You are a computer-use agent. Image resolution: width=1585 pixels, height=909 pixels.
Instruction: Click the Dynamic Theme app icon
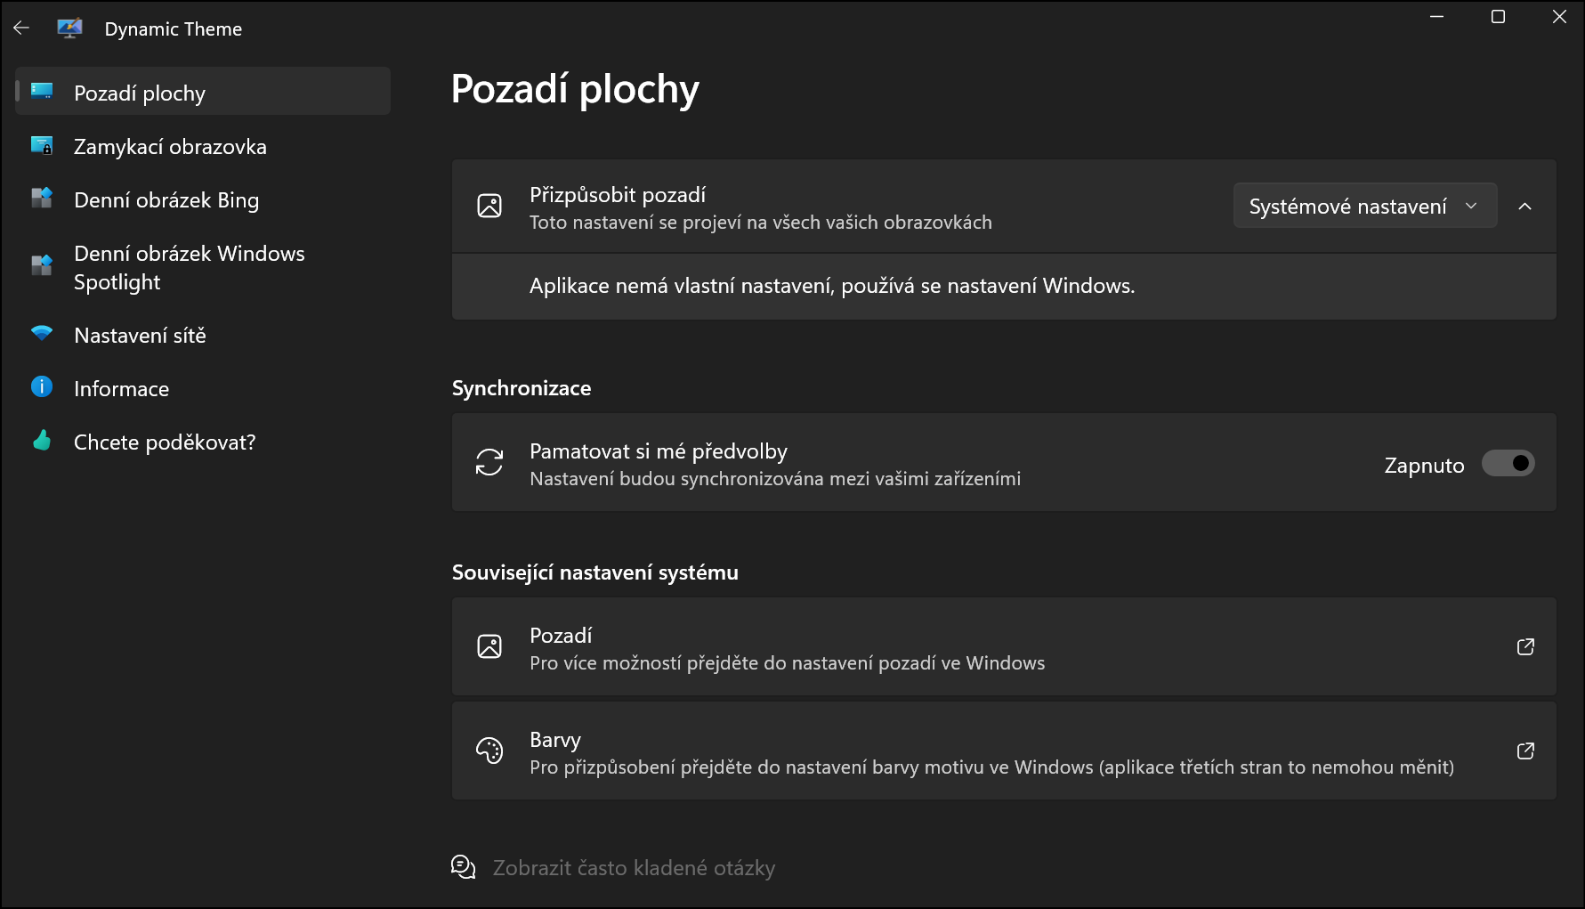click(x=69, y=28)
